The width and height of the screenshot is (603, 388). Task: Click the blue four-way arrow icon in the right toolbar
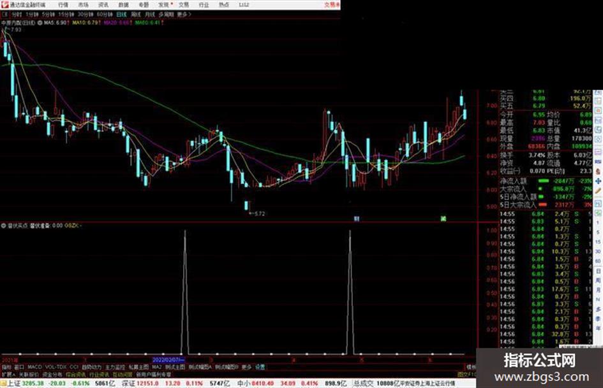[x=598, y=180]
